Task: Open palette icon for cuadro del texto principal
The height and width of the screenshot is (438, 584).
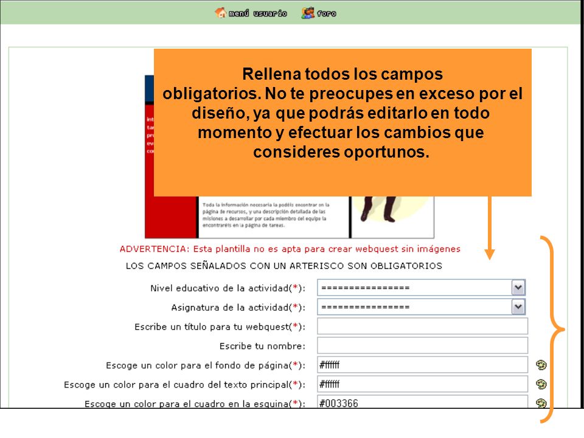Action: [541, 384]
